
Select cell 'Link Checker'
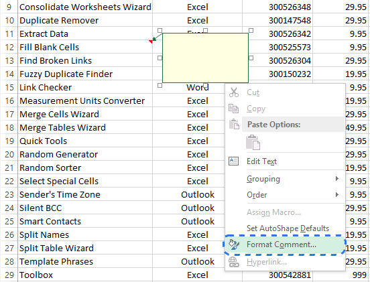(85, 87)
